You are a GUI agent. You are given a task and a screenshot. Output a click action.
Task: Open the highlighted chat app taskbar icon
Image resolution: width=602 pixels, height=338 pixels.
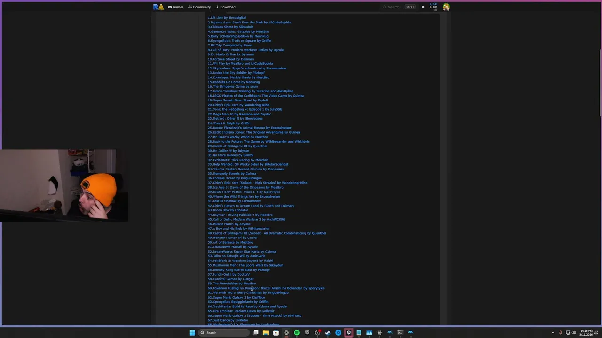click(349, 333)
